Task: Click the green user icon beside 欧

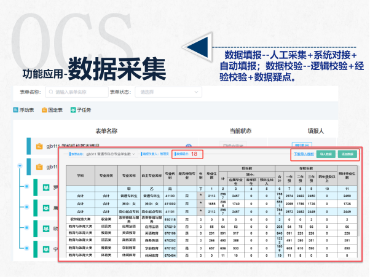Action: click(45, 229)
